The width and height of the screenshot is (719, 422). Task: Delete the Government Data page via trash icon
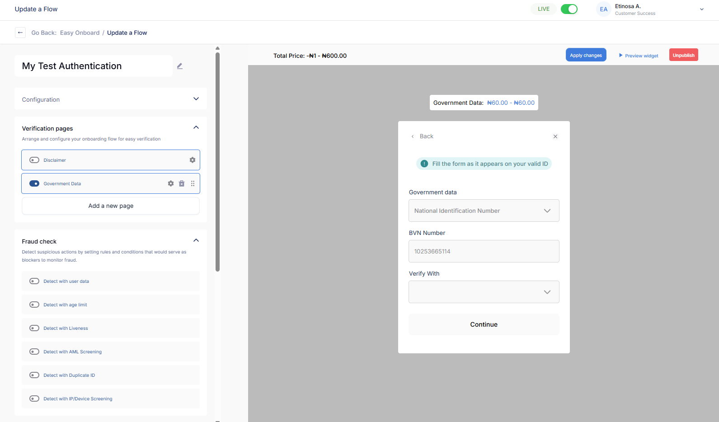pos(182,183)
